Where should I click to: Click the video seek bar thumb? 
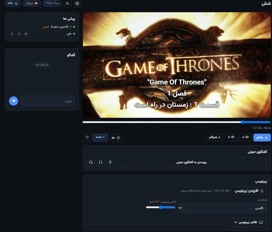[x=243, y=122]
